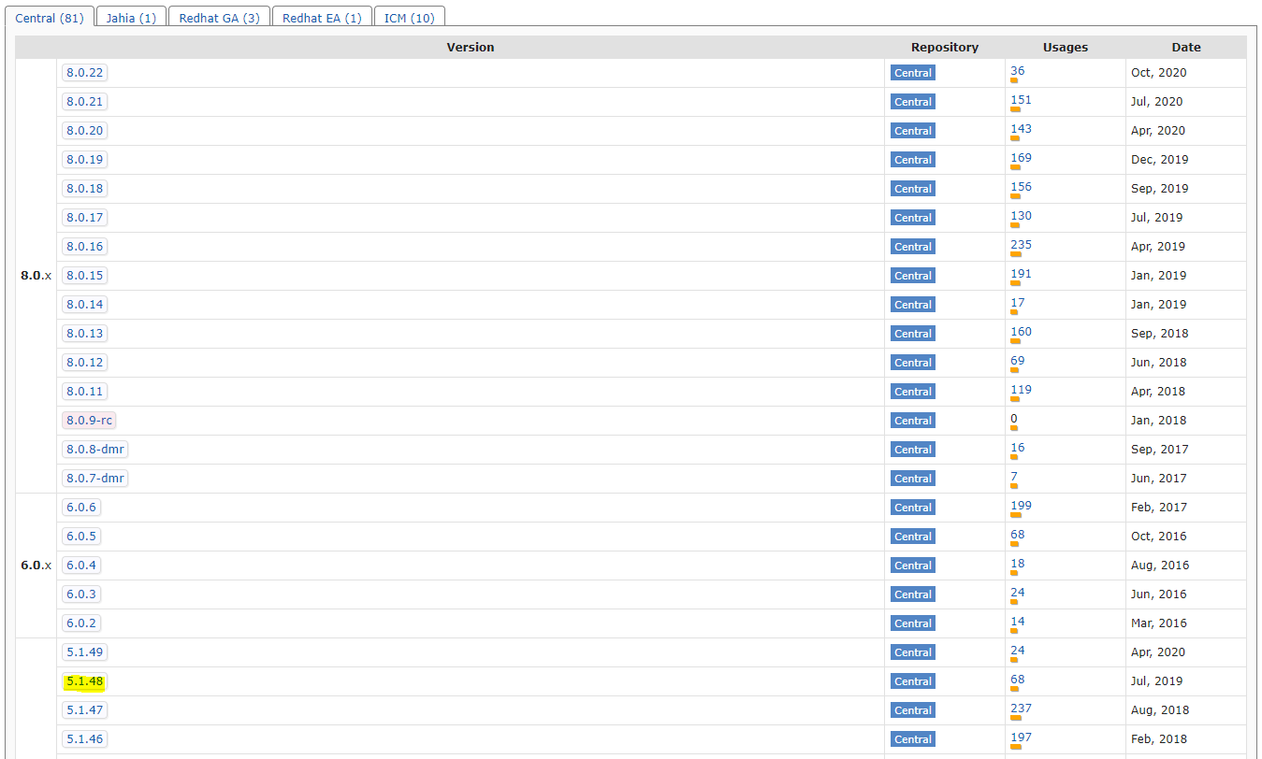
Task: Click Central badge in 8.0.22 row
Action: (913, 73)
